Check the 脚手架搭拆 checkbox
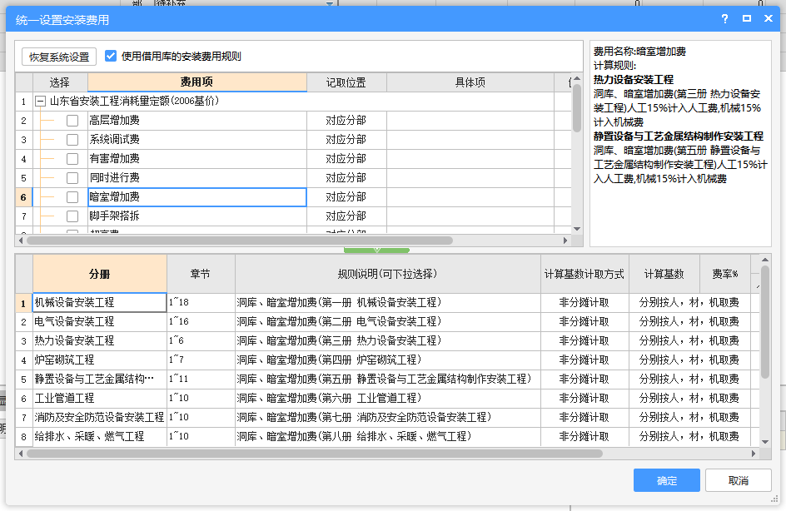 coord(72,216)
